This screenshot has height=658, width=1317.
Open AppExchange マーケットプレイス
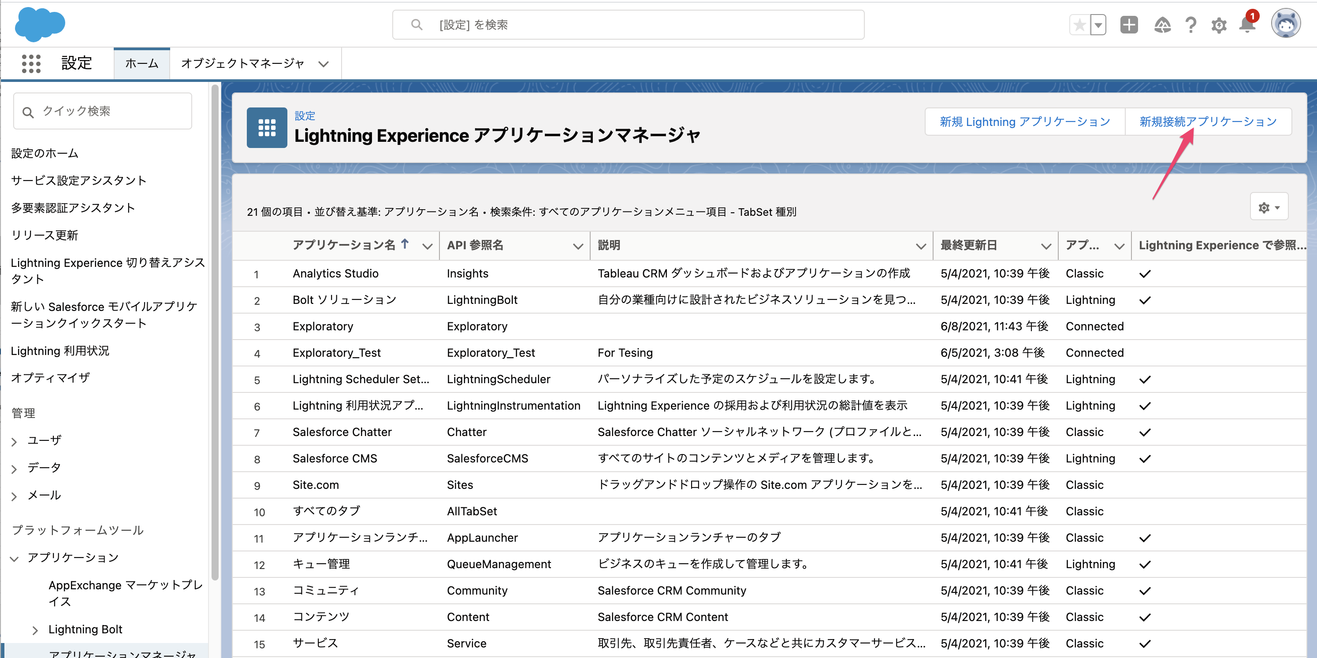[126, 593]
